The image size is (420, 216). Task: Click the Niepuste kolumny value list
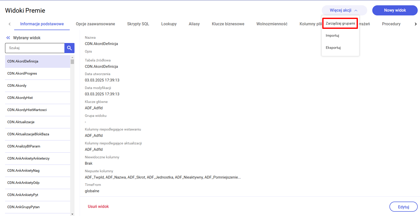pyautogui.click(x=163, y=177)
